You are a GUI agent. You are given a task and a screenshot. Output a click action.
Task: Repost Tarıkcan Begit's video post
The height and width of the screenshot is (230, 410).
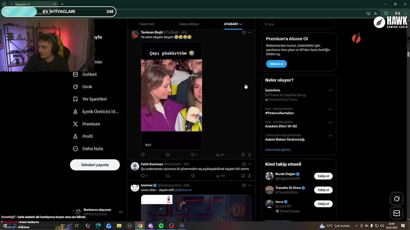(168, 155)
